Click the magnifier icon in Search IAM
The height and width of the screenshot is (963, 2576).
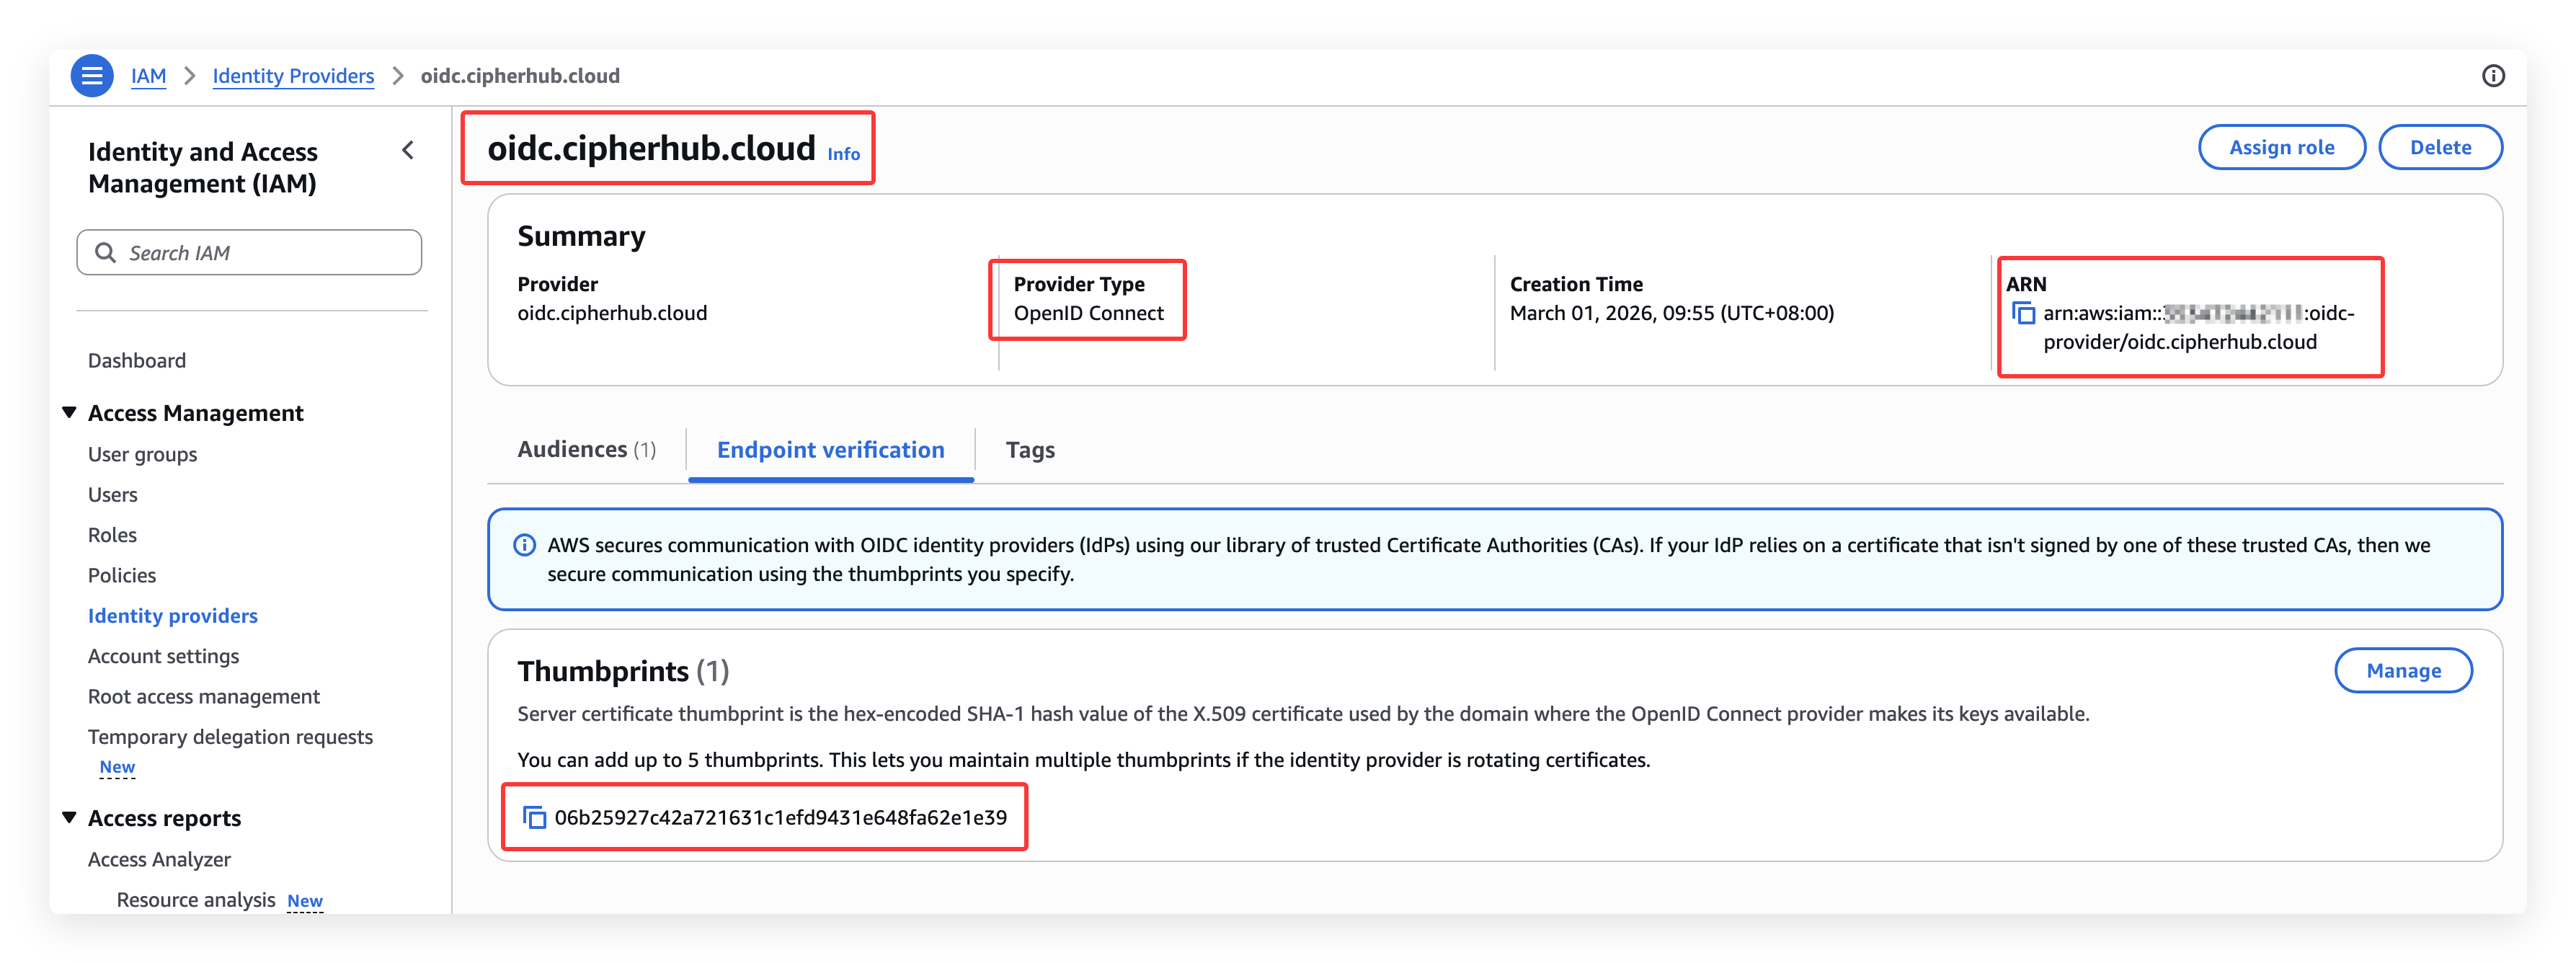tap(106, 252)
